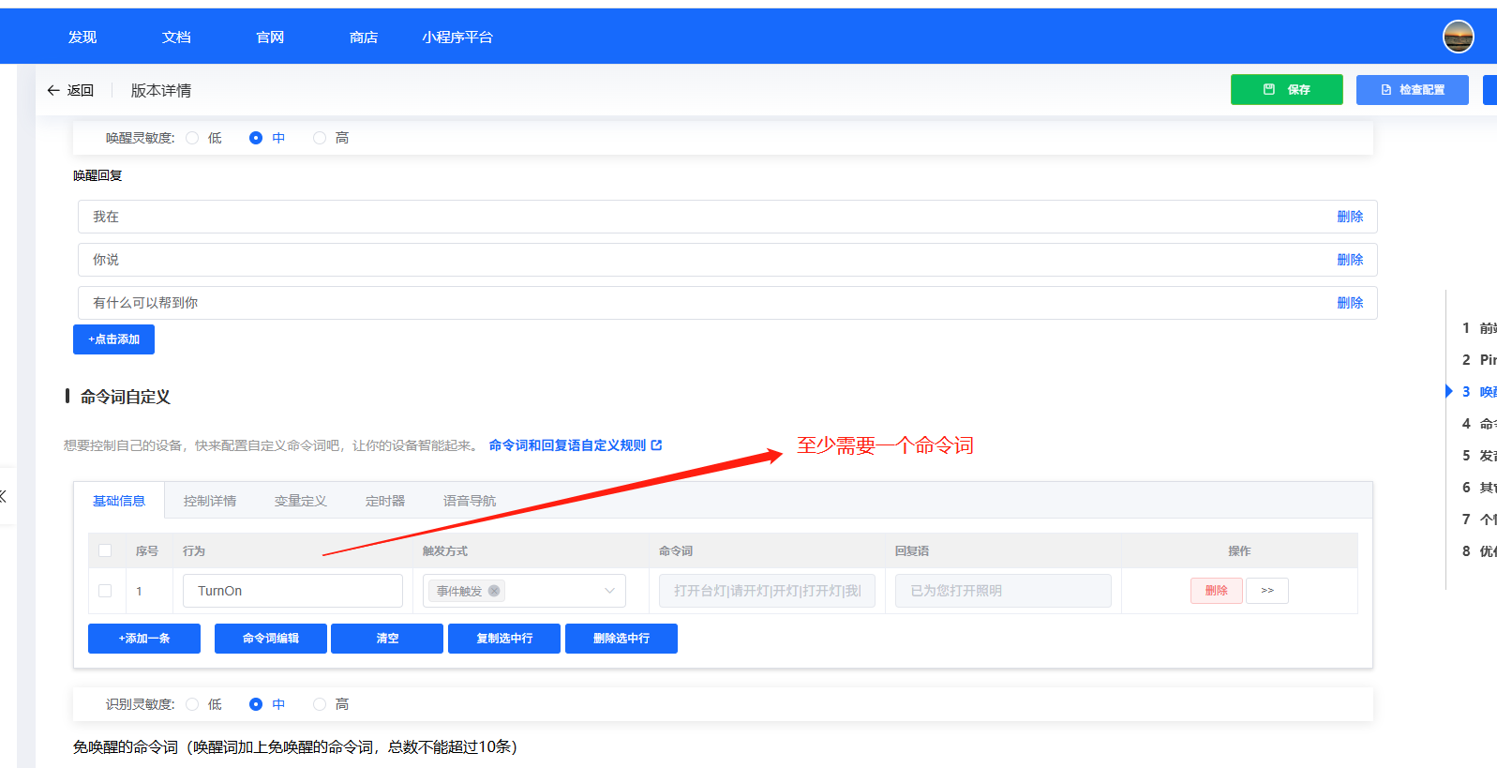Open the 定时器 tab
This screenshot has height=768, width=1497.
click(x=384, y=501)
